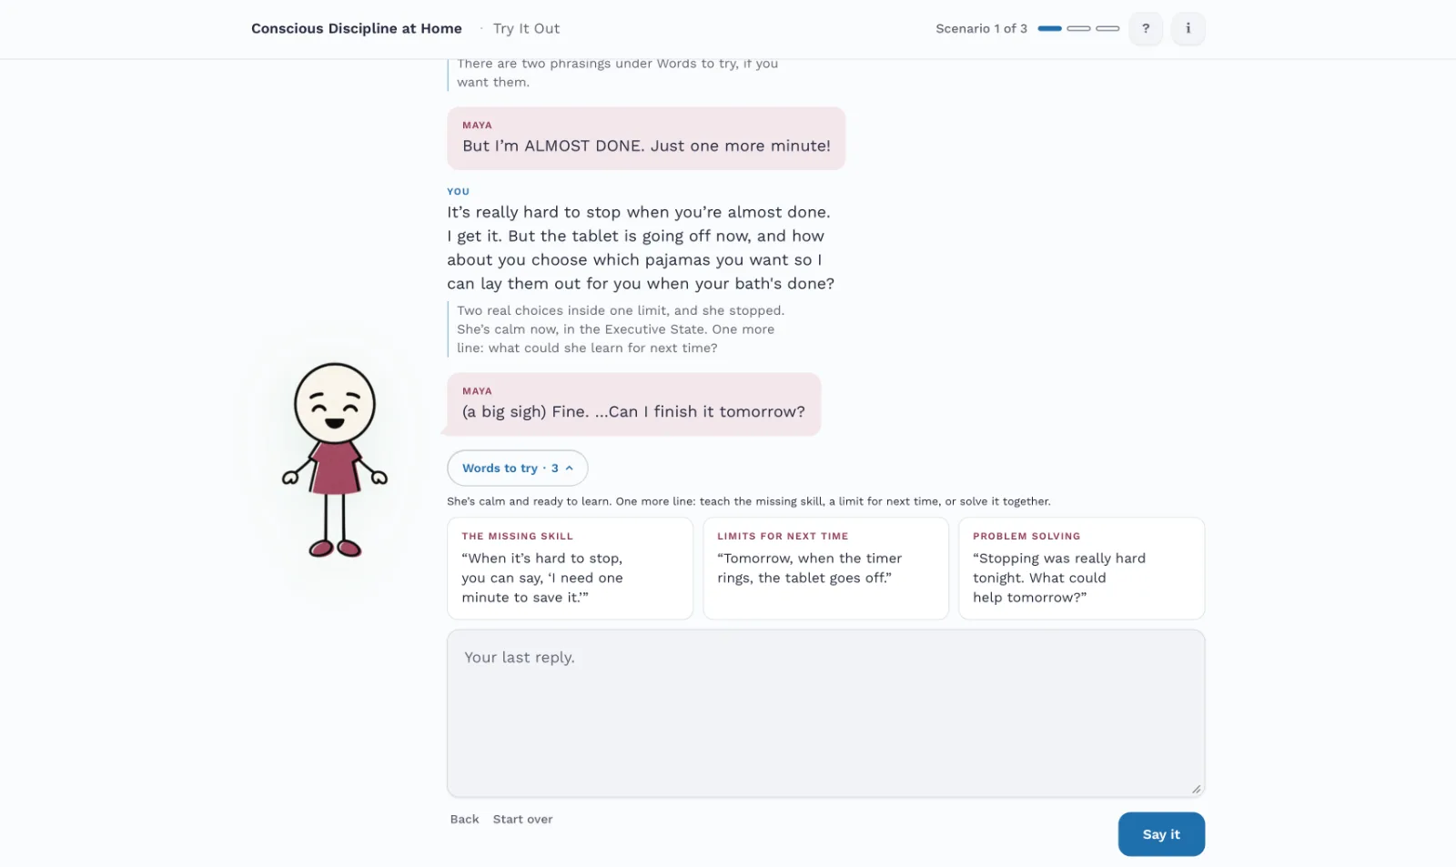Click the 'YOU' speaker label

point(458,191)
